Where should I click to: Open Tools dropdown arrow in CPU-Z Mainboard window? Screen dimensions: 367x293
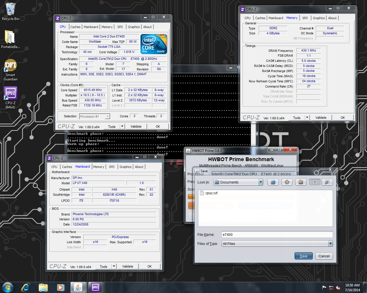[114, 266]
